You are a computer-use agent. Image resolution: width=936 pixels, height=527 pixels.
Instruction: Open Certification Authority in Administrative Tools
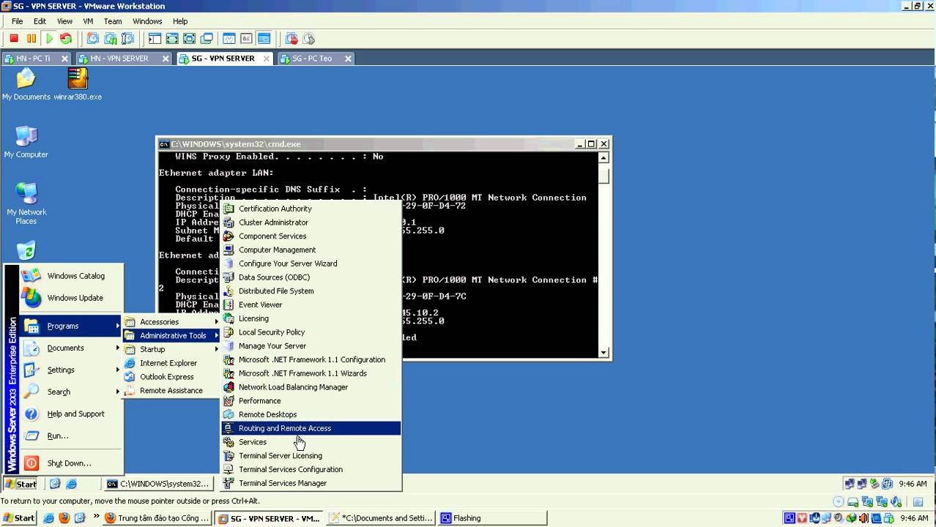311,209
